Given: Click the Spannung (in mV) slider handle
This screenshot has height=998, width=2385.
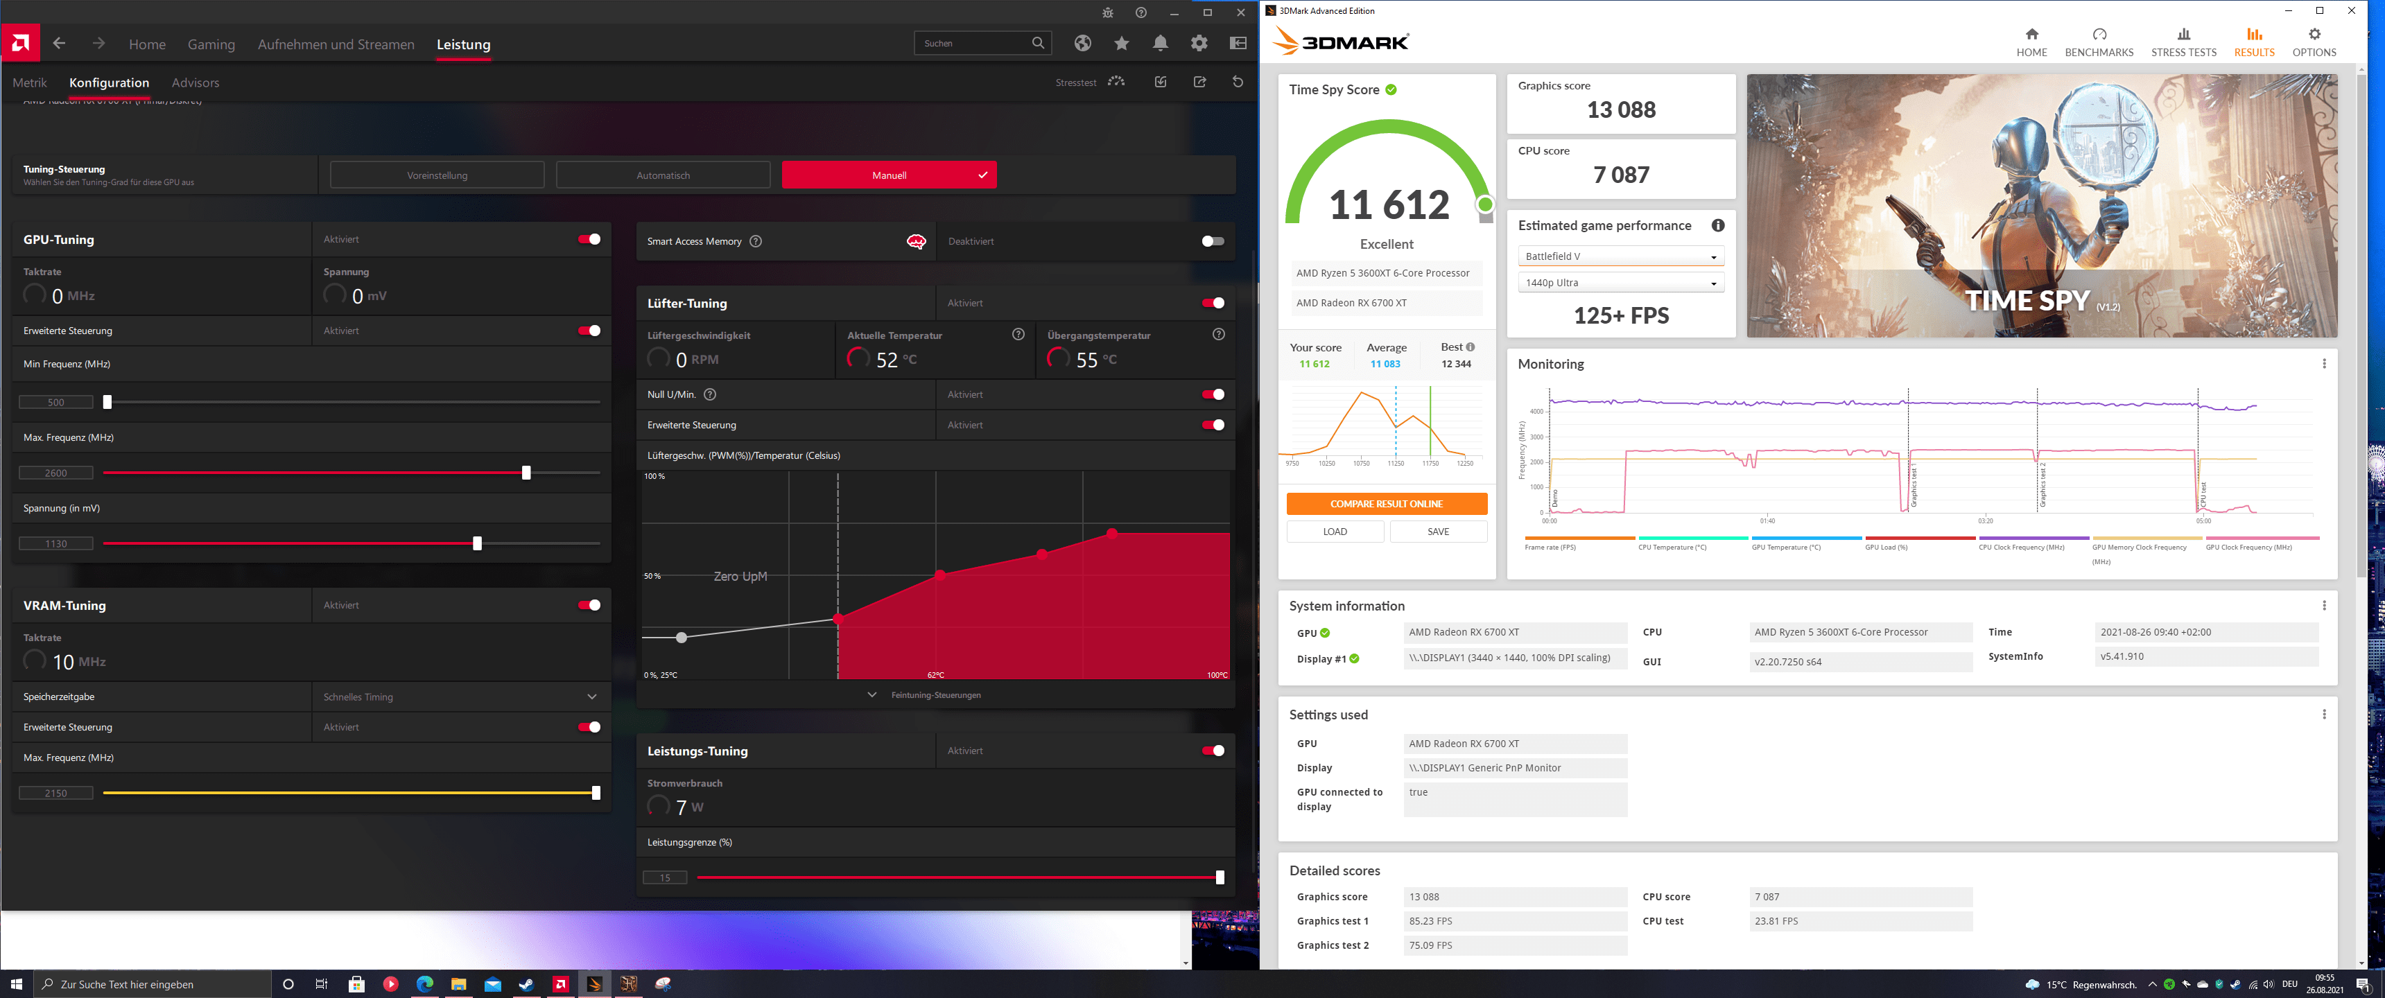Looking at the screenshot, I should point(477,543).
